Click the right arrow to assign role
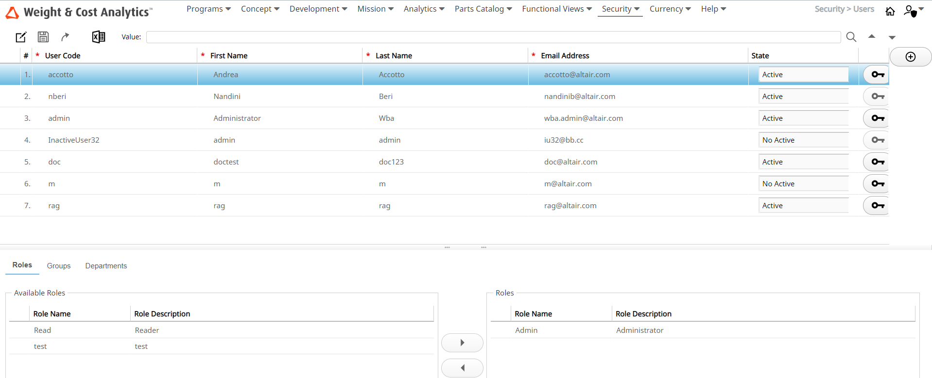Screen dimensions: 932x378 [x=462, y=343]
